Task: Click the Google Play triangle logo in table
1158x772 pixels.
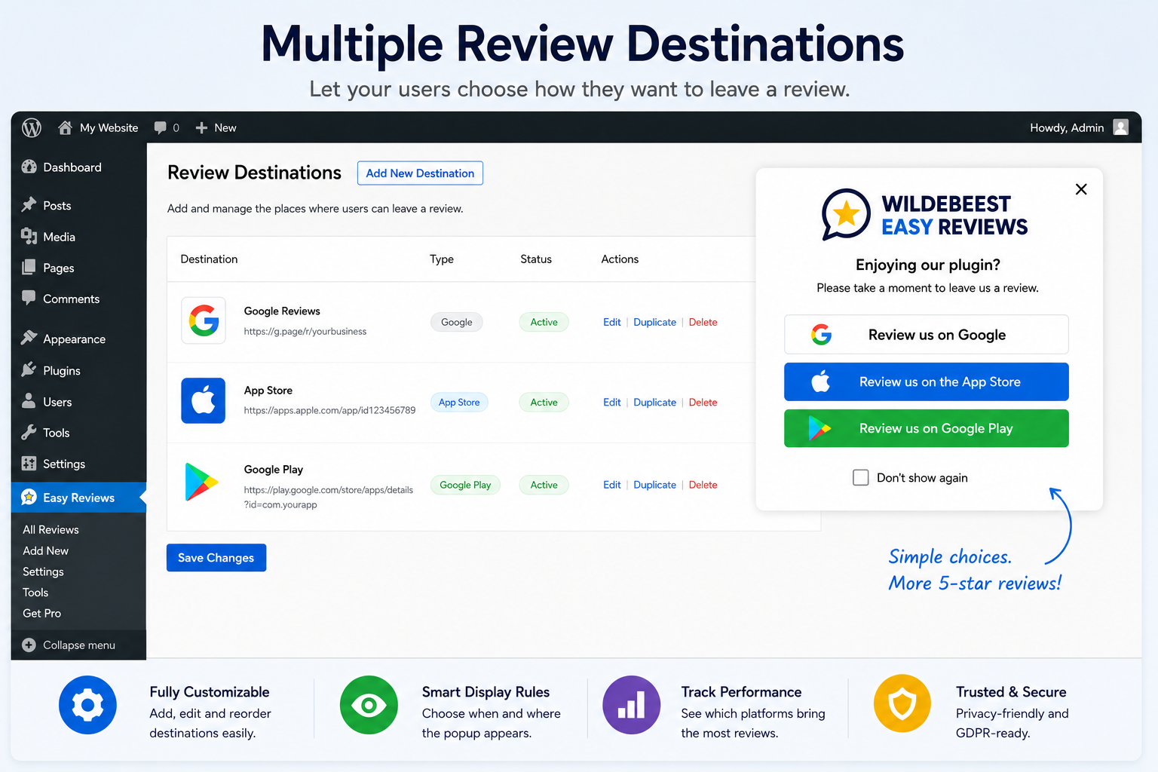Action: coord(201,482)
